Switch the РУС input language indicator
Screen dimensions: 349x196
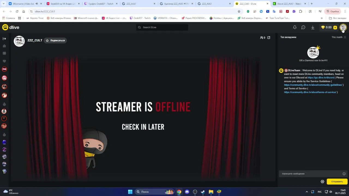(320, 192)
